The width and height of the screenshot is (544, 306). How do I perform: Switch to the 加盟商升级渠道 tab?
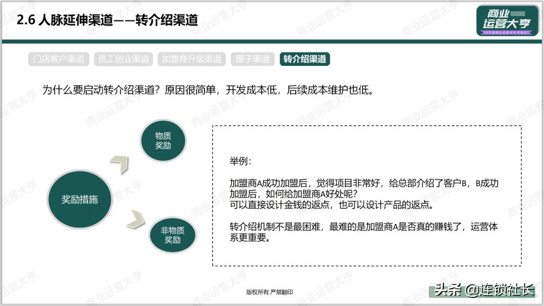(x=191, y=59)
